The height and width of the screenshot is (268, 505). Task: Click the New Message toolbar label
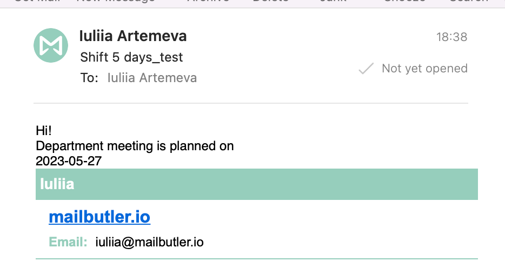(x=116, y=1)
